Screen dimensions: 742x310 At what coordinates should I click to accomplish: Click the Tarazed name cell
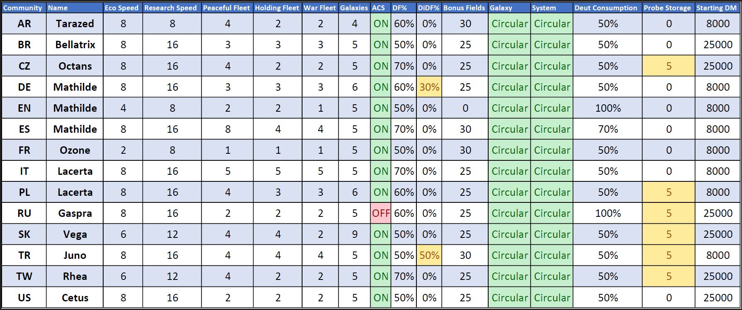pyautogui.click(x=75, y=23)
